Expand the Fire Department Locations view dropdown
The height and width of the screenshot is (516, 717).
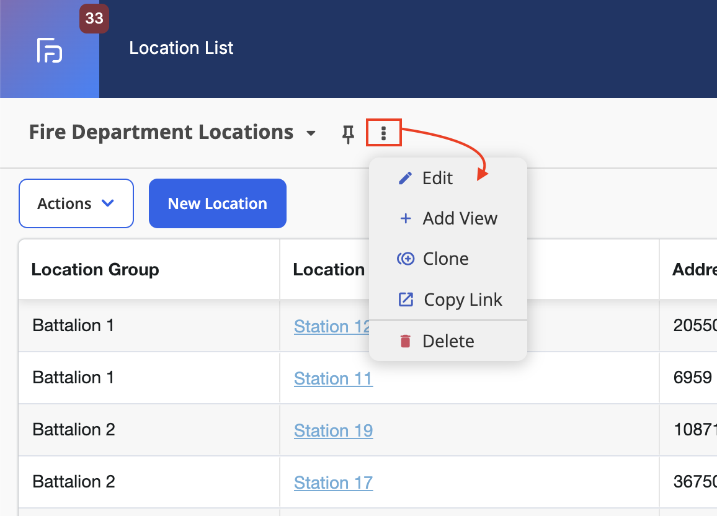click(x=311, y=133)
